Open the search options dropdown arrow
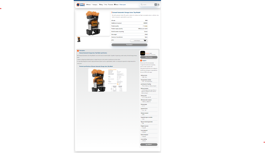 point(159,4)
